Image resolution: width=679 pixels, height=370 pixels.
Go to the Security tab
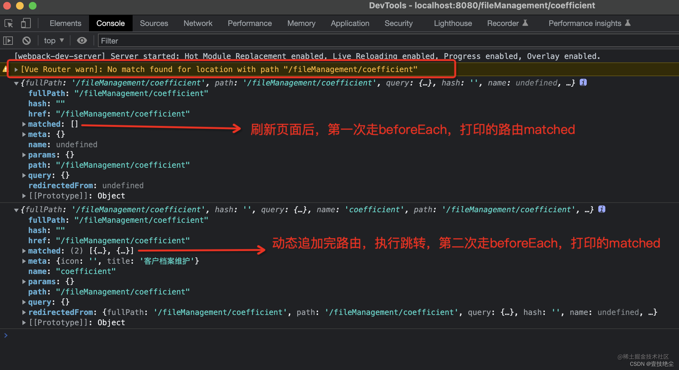coord(399,23)
